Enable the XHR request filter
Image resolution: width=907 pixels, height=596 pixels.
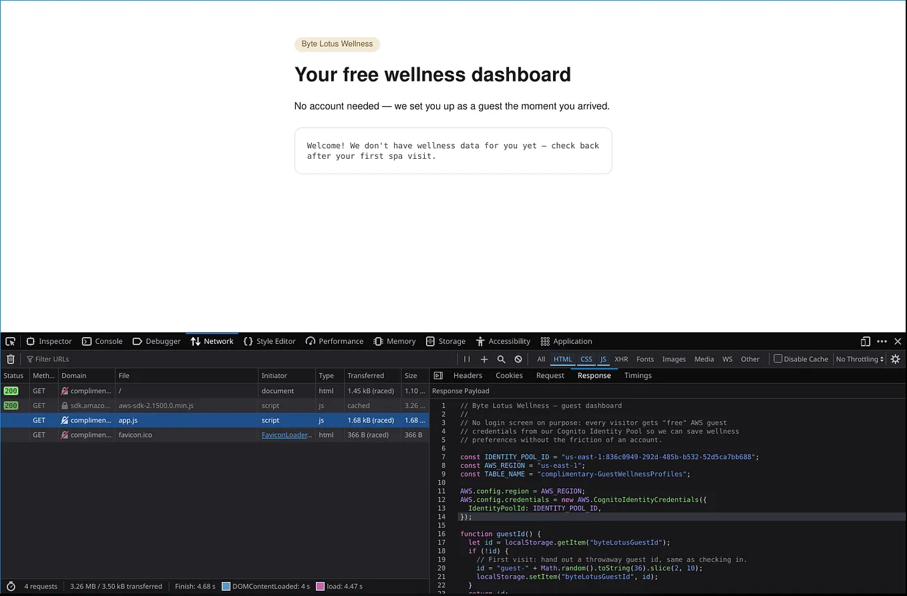pyautogui.click(x=621, y=359)
